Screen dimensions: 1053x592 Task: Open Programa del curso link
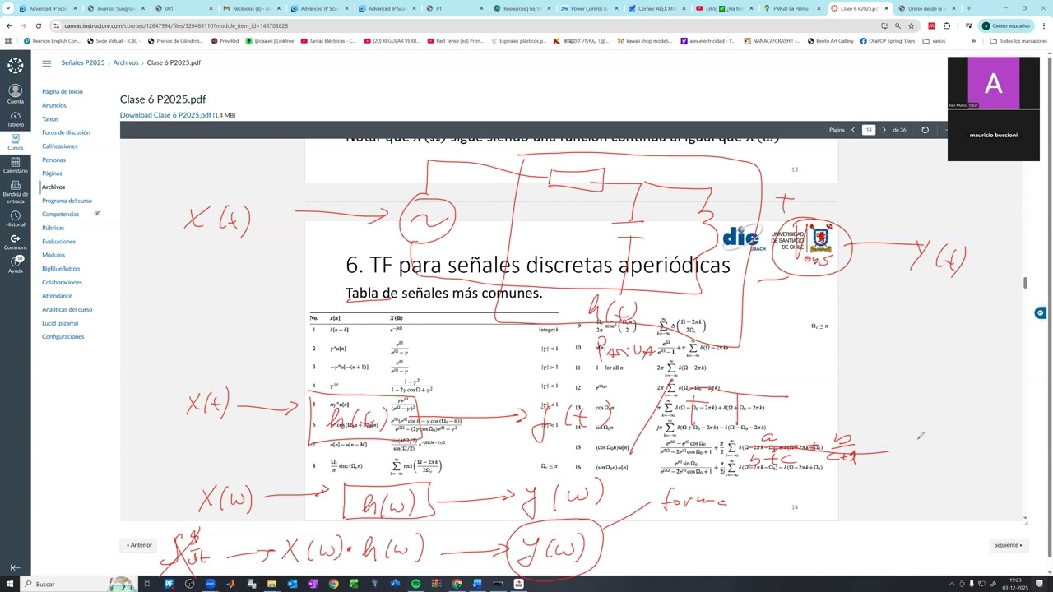(x=67, y=201)
